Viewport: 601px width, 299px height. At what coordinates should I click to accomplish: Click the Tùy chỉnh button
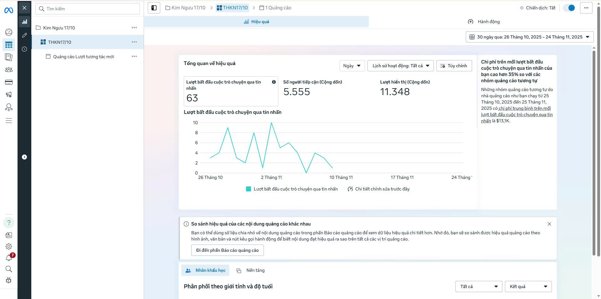[x=454, y=66]
